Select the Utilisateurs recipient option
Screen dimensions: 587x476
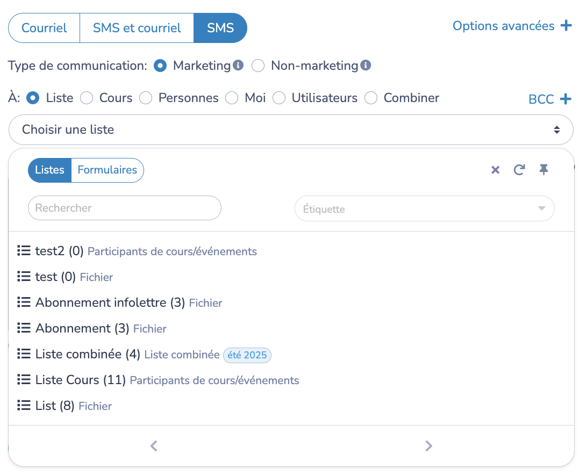click(279, 98)
